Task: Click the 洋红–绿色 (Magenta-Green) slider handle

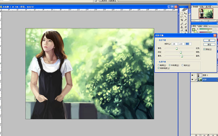Action: [x=181, y=52]
